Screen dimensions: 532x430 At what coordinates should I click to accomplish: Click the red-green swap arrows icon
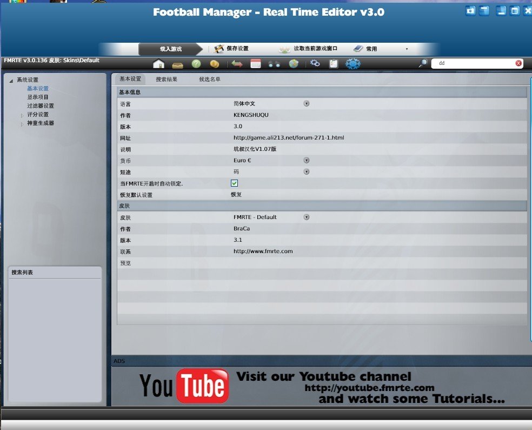[237, 64]
